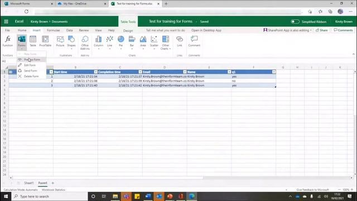Expand the SharePoint App editing dropdown

(x=311, y=30)
